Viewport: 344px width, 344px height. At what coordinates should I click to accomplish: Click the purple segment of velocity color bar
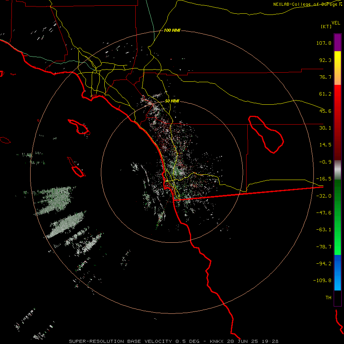pos(338,42)
